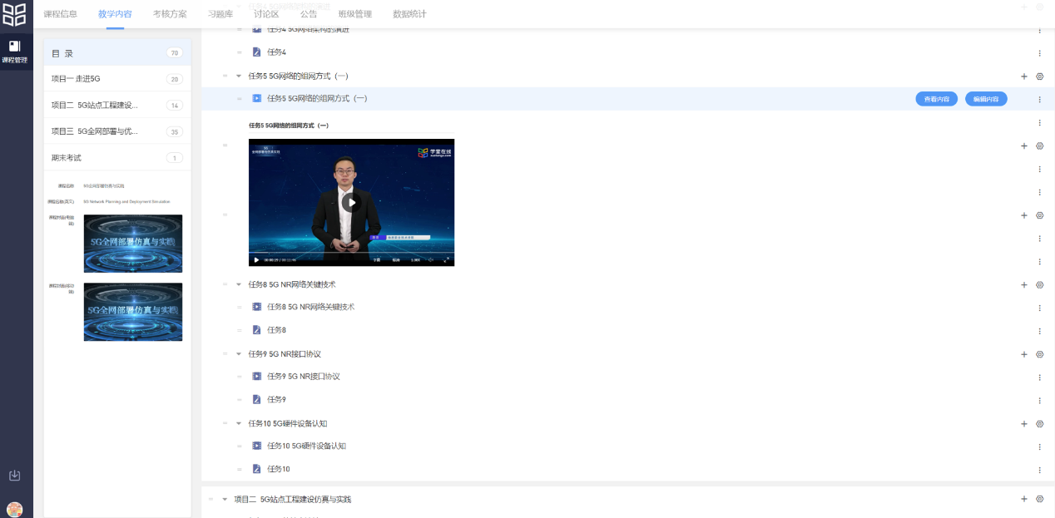
Task: Click the plus icon beside 任务8 5G NR网络关键技术
Action: click(x=1024, y=285)
